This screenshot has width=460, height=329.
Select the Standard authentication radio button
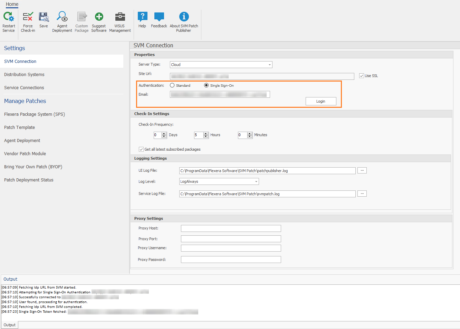[x=172, y=85]
